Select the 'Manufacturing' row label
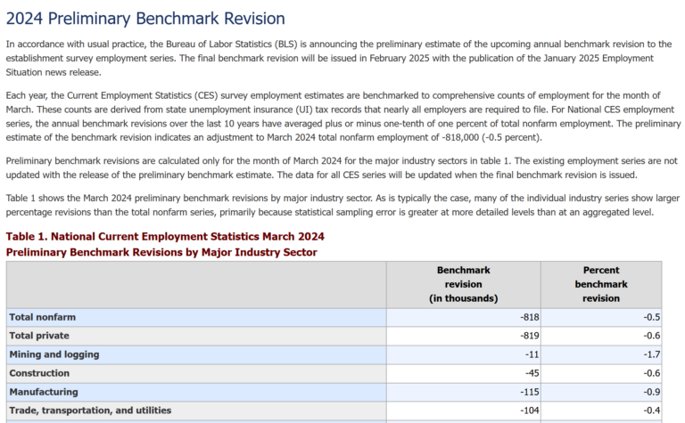Screen dimensions: 685x423 click(x=44, y=392)
